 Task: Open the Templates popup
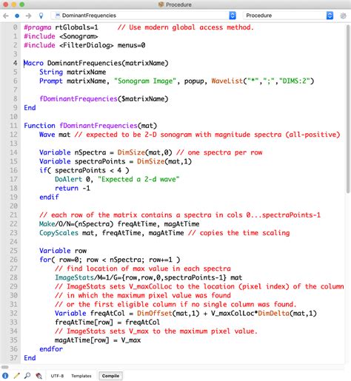click(81, 376)
